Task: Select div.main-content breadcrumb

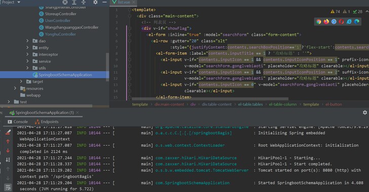Action: [x=169, y=104]
